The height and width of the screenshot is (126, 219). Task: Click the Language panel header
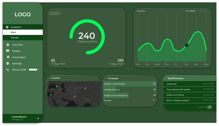(130, 78)
